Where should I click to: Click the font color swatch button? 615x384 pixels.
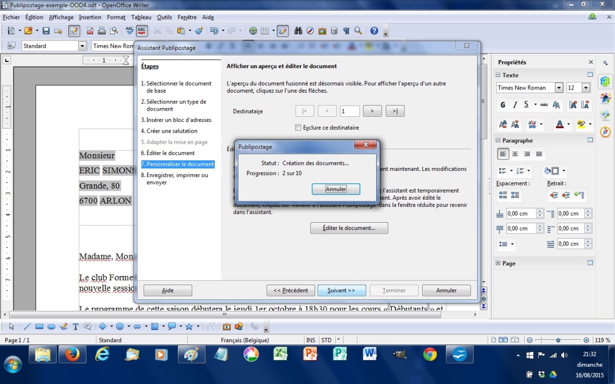560,124
